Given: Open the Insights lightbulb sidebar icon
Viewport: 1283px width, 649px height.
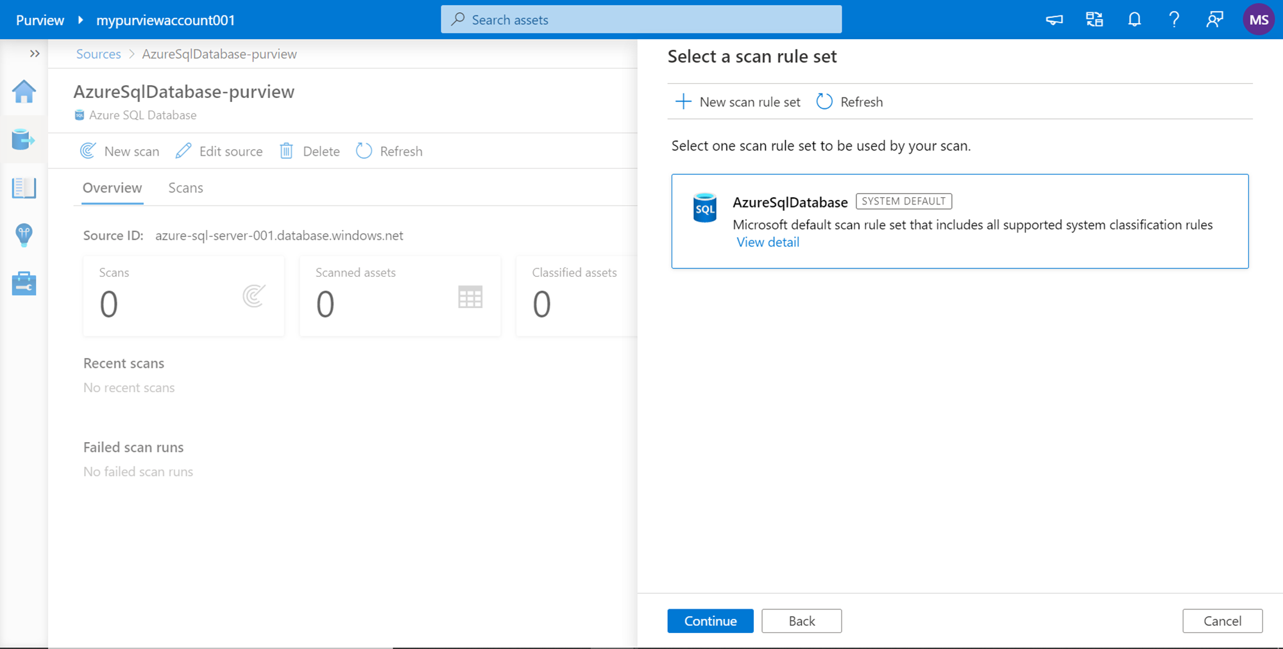Looking at the screenshot, I should (x=24, y=235).
